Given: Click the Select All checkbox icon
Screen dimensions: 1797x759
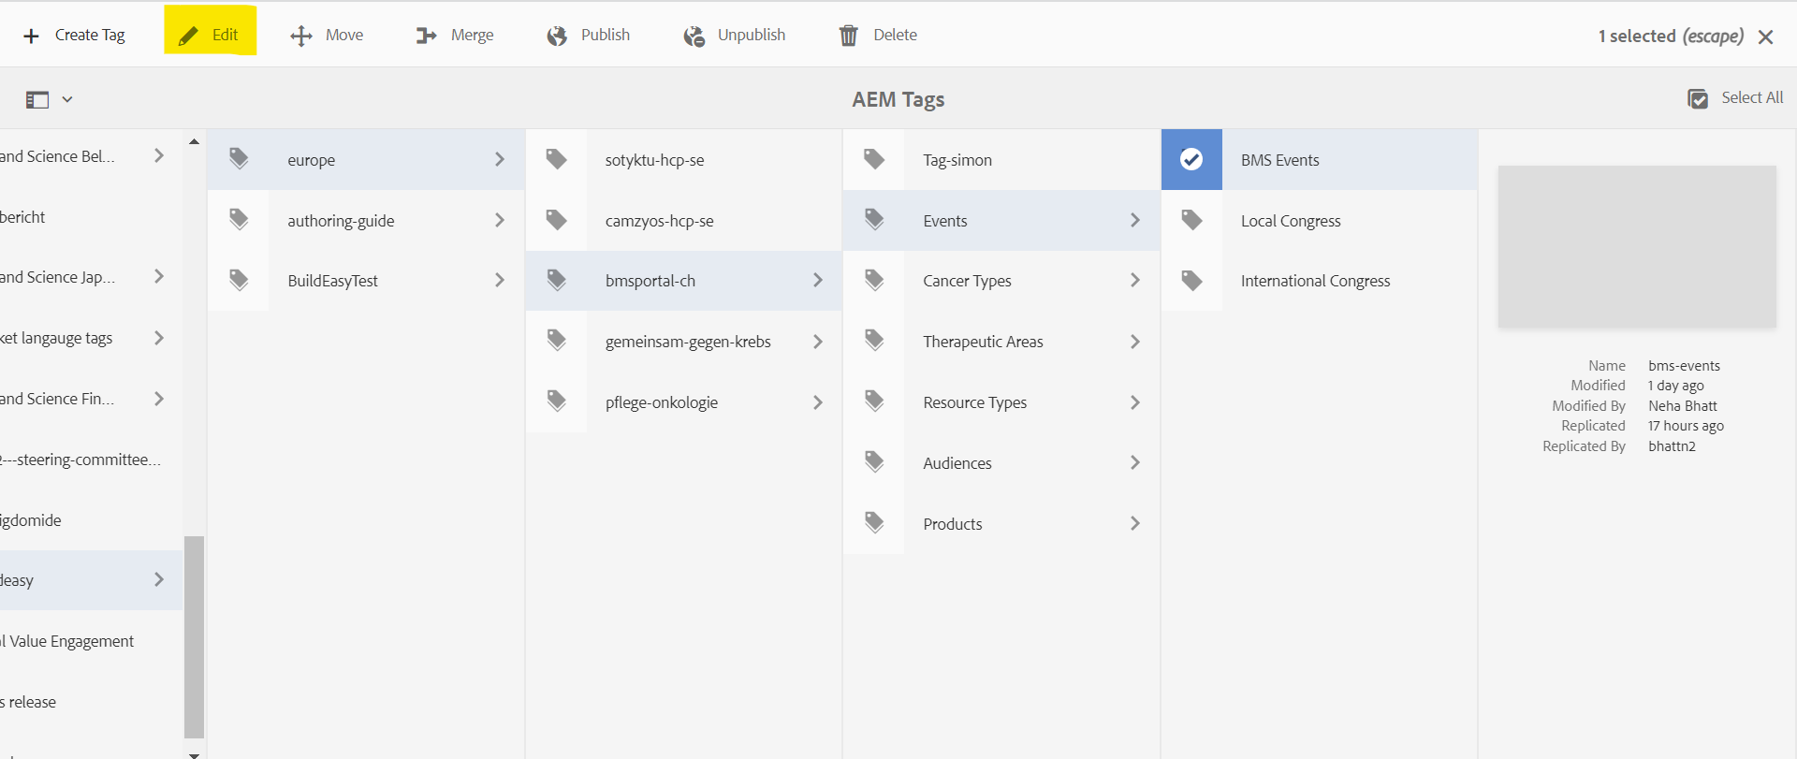Looking at the screenshot, I should coord(1698,98).
